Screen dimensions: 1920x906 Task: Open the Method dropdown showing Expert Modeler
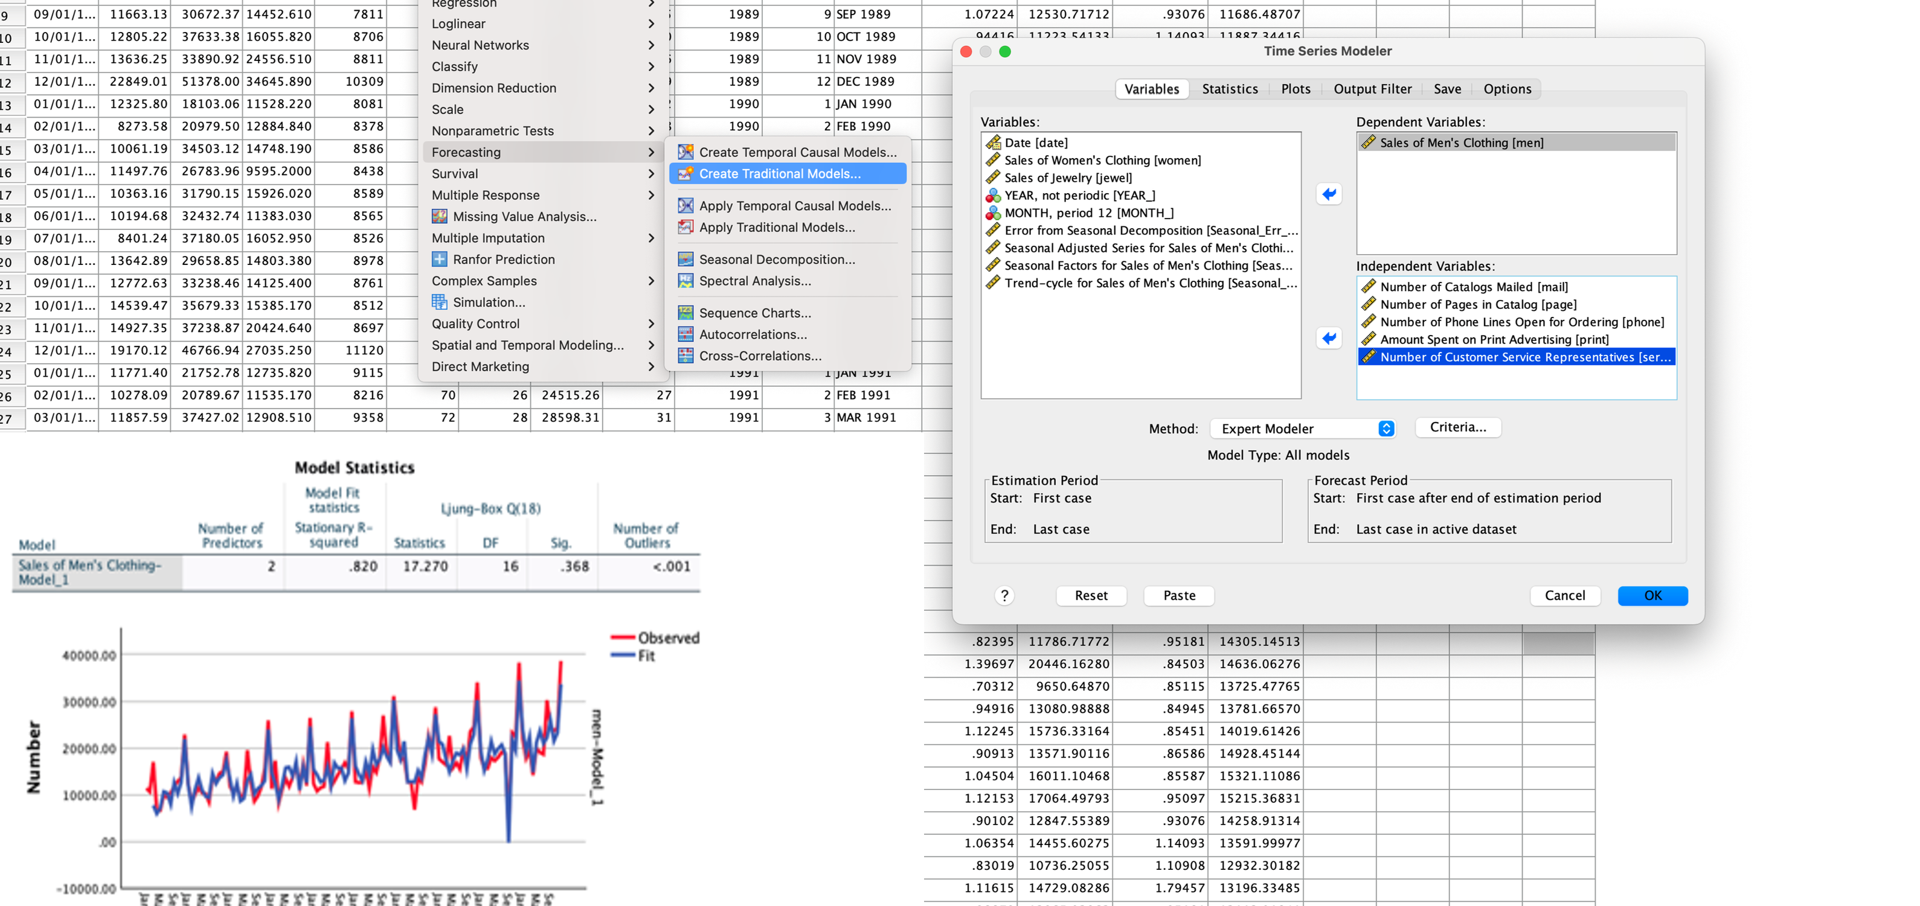point(1302,429)
